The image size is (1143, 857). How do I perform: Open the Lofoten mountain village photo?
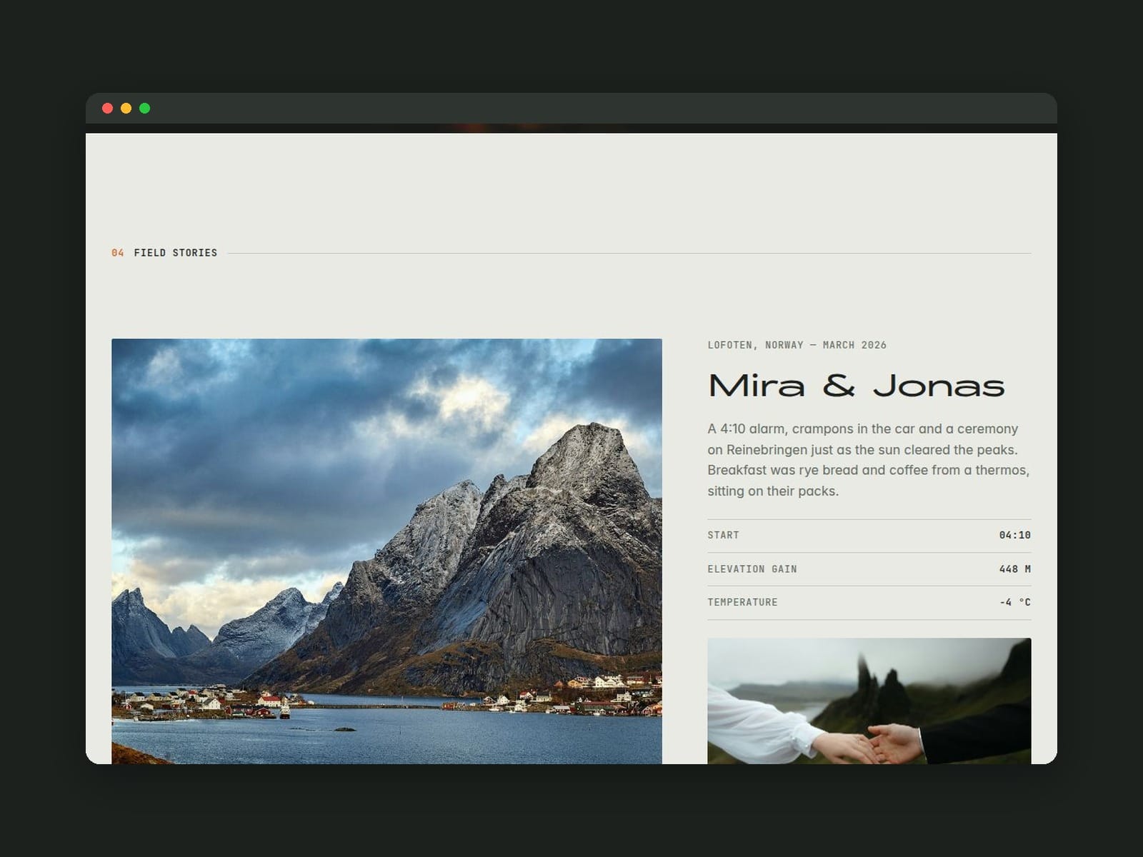point(386,551)
